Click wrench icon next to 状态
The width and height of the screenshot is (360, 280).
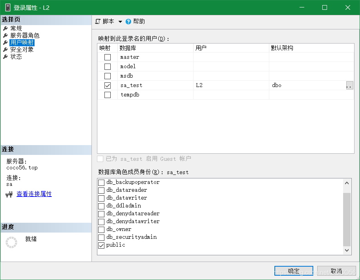click(x=5, y=56)
